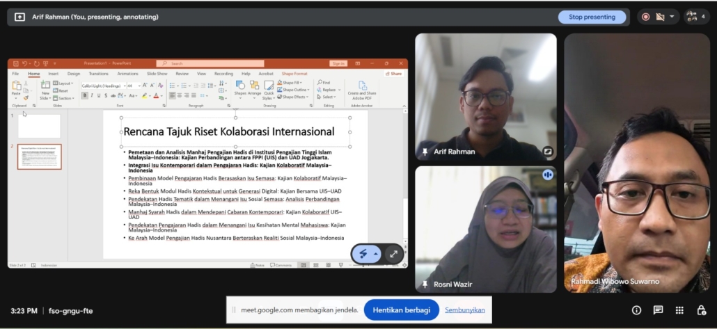Expand the camera effects dropdown arrow
The image size is (717, 329).
click(672, 17)
